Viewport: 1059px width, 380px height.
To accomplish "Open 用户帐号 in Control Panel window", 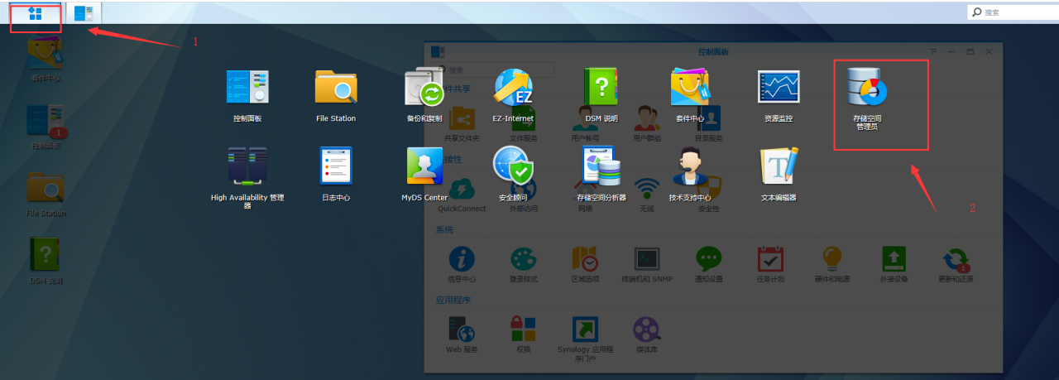I will pyautogui.click(x=586, y=126).
